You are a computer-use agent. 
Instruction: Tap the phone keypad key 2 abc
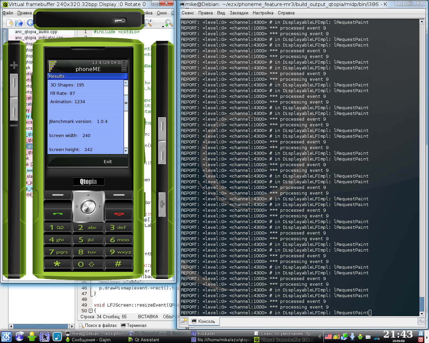click(x=88, y=227)
